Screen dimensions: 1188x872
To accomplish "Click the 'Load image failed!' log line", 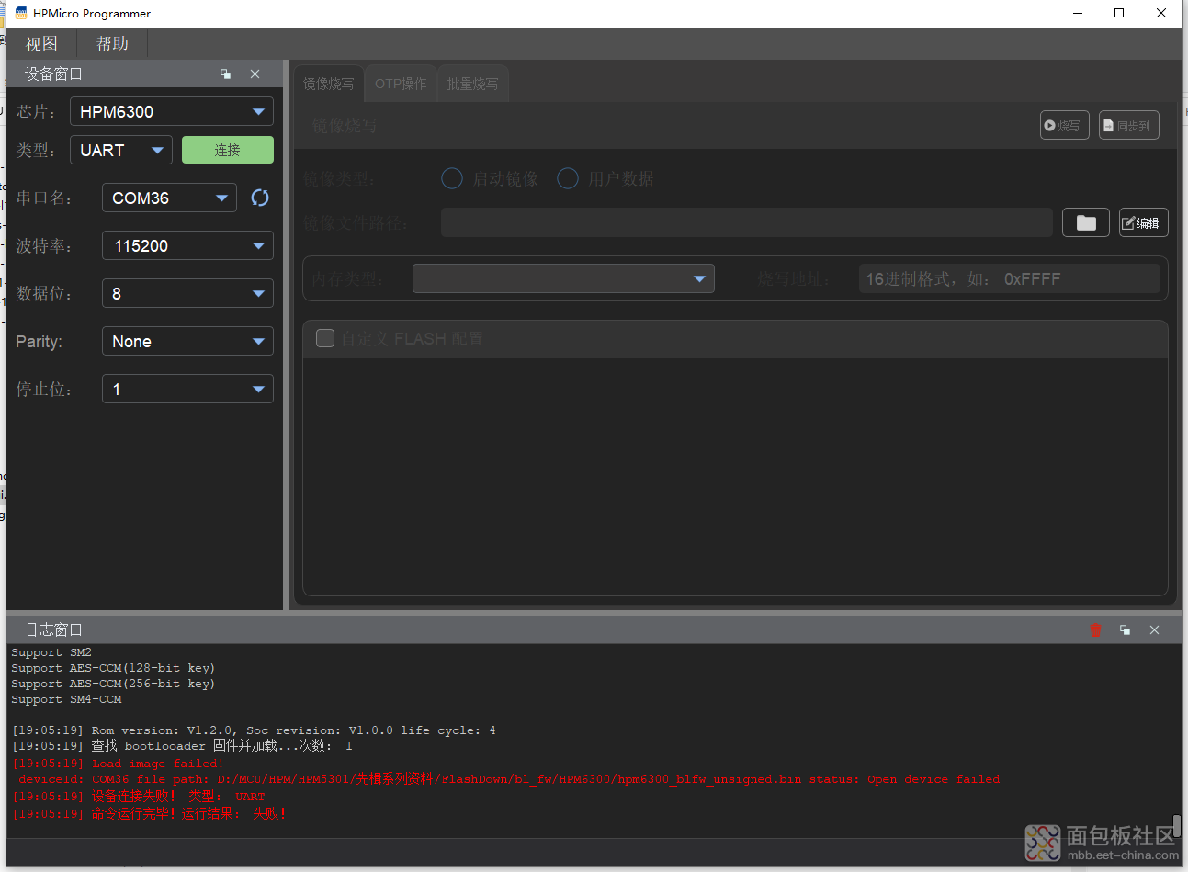I will (118, 763).
